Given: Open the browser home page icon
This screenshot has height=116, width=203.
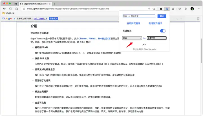Looking at the screenshot, I should (17, 9).
